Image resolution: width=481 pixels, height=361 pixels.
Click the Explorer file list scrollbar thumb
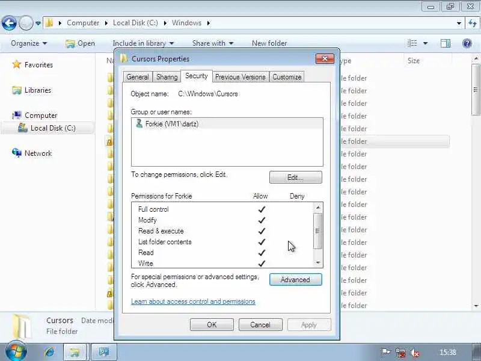click(x=476, y=90)
